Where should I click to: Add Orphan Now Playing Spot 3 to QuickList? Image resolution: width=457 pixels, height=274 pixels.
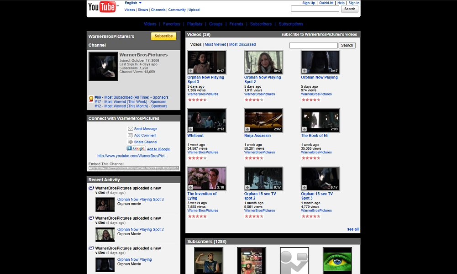pos(190,71)
